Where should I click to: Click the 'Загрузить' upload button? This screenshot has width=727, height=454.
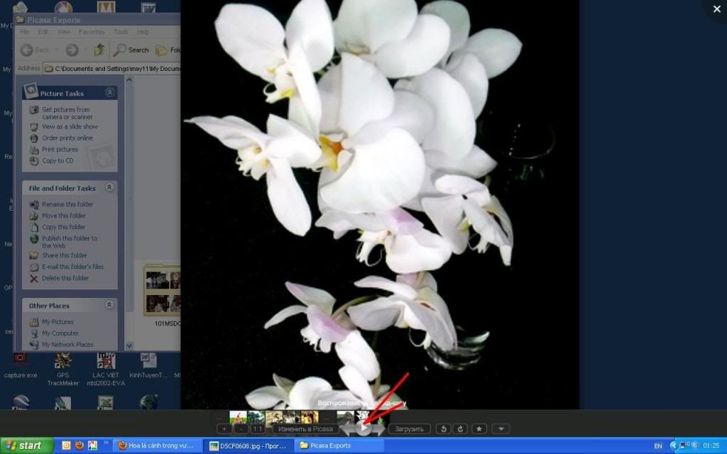tap(409, 429)
